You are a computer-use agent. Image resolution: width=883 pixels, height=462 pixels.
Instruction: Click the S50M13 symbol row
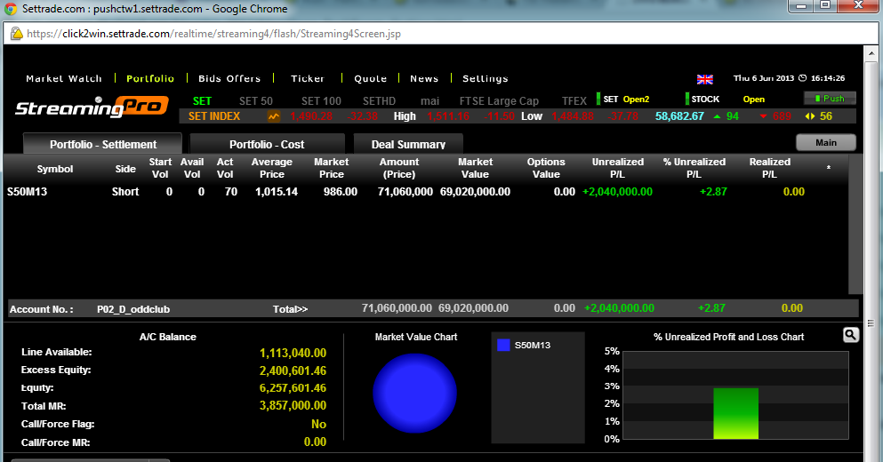[425, 192]
